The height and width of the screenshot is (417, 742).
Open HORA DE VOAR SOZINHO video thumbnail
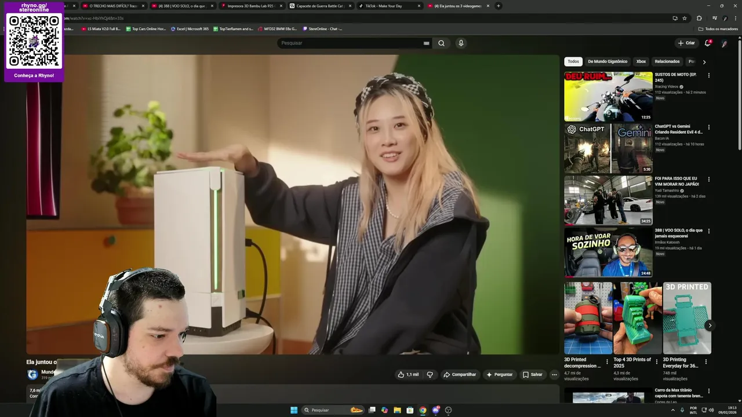(608, 252)
